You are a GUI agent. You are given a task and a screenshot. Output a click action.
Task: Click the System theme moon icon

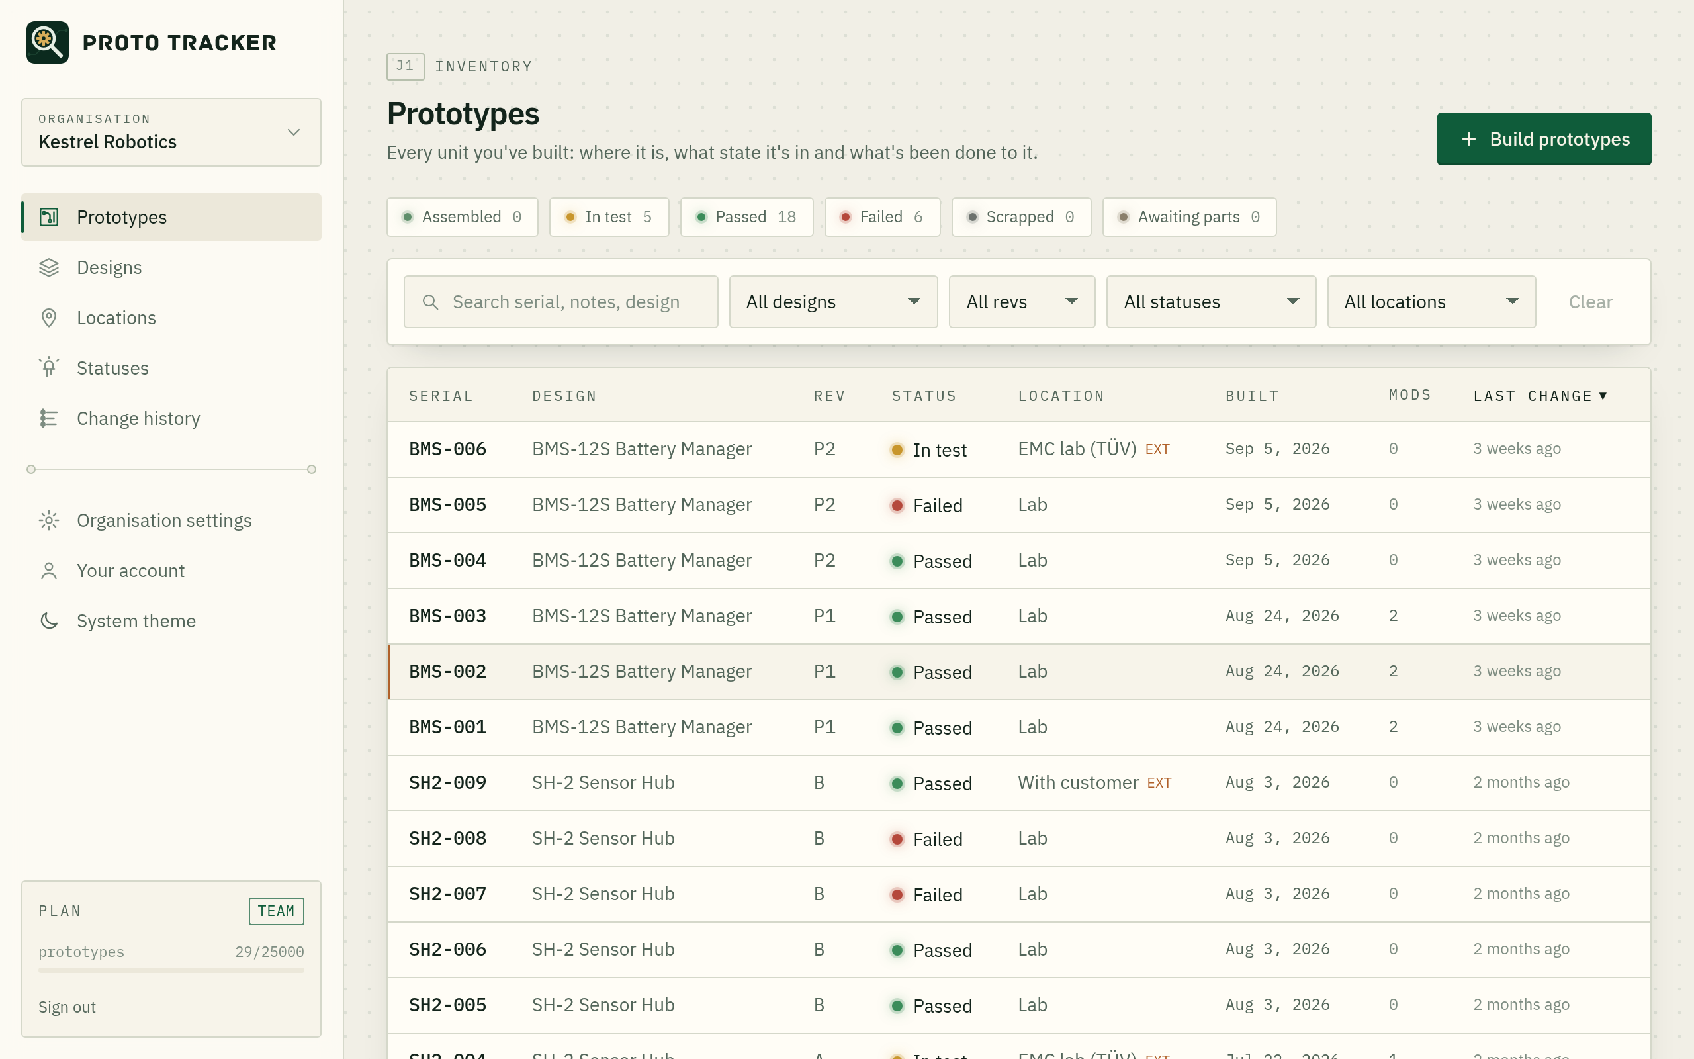click(x=49, y=621)
